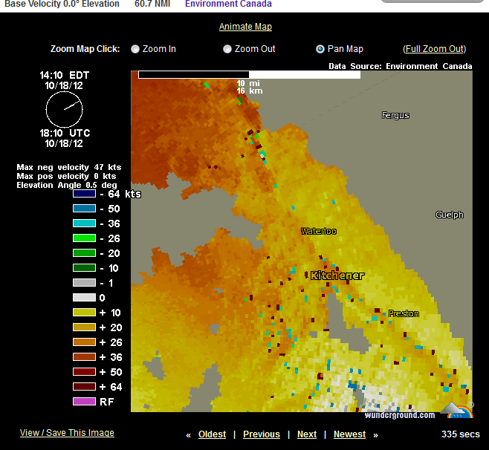
Task: Click the +50 kts dark red swatch
Action: point(84,372)
